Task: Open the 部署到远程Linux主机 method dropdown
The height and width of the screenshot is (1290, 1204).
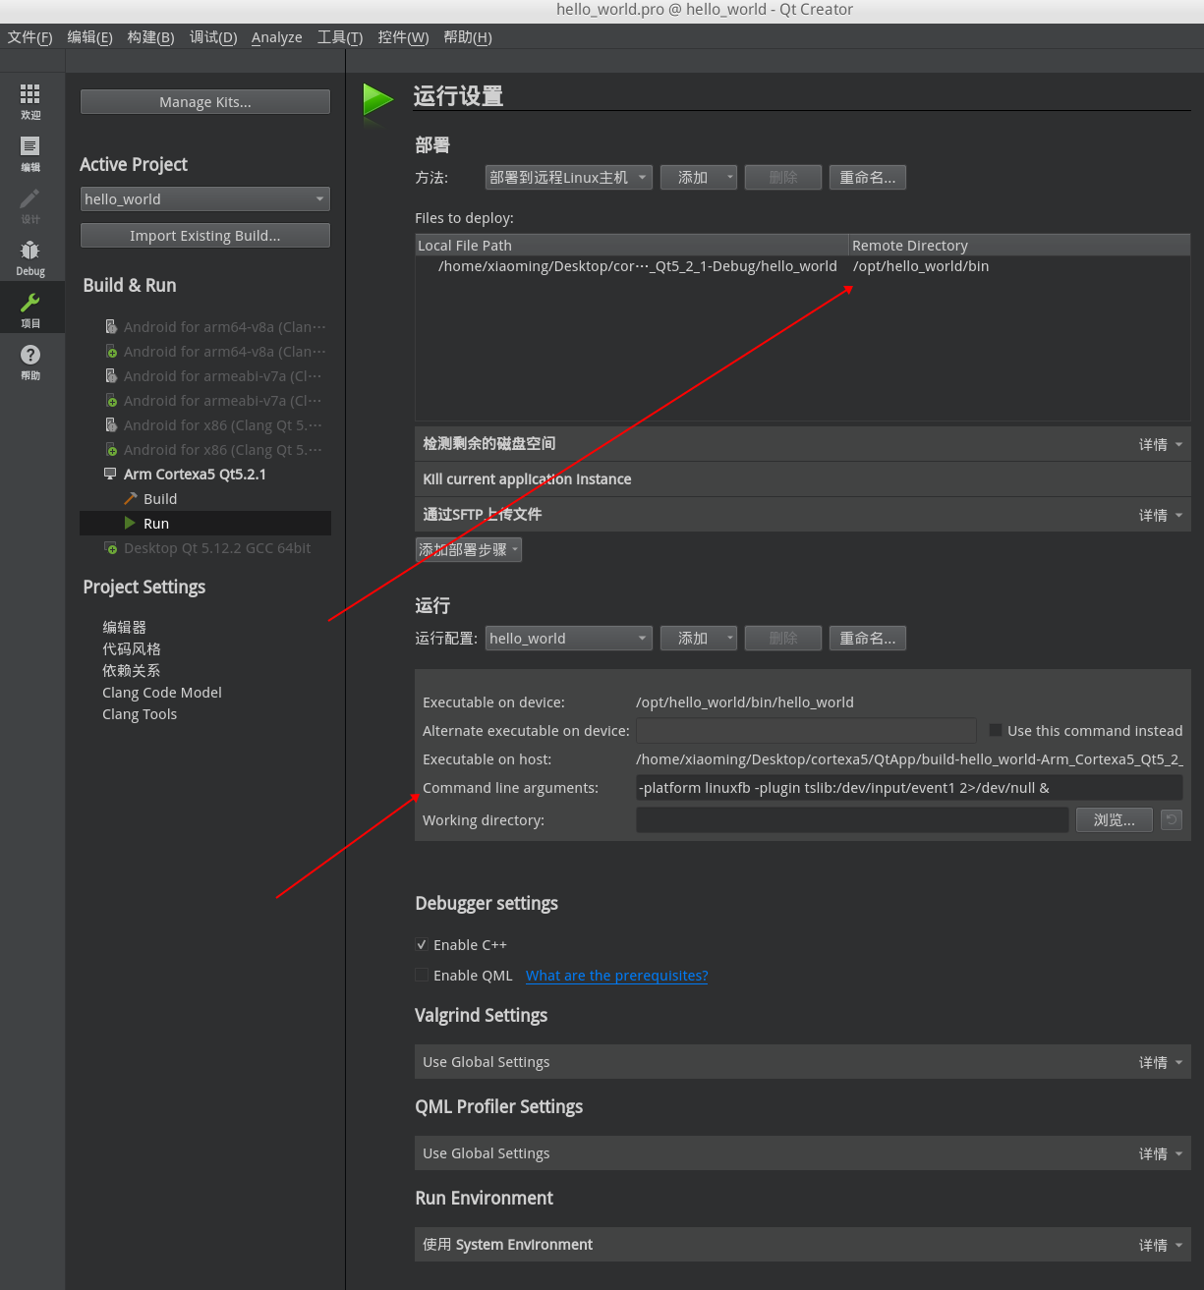Action: 568,177
